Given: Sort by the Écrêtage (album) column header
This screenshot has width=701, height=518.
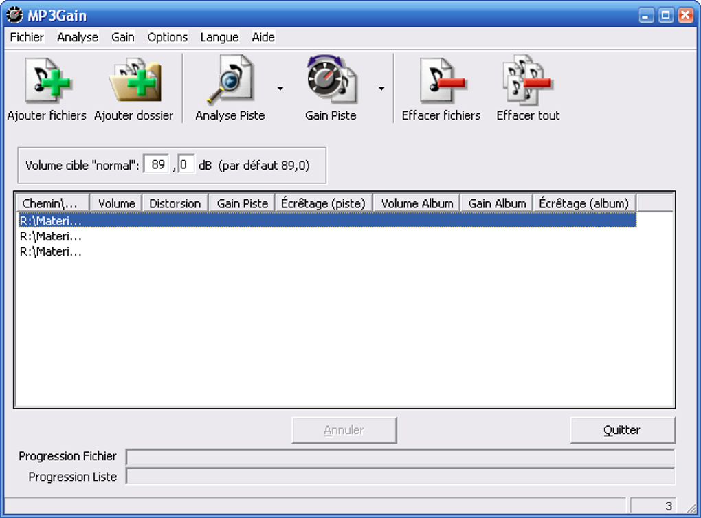Looking at the screenshot, I should coord(584,203).
